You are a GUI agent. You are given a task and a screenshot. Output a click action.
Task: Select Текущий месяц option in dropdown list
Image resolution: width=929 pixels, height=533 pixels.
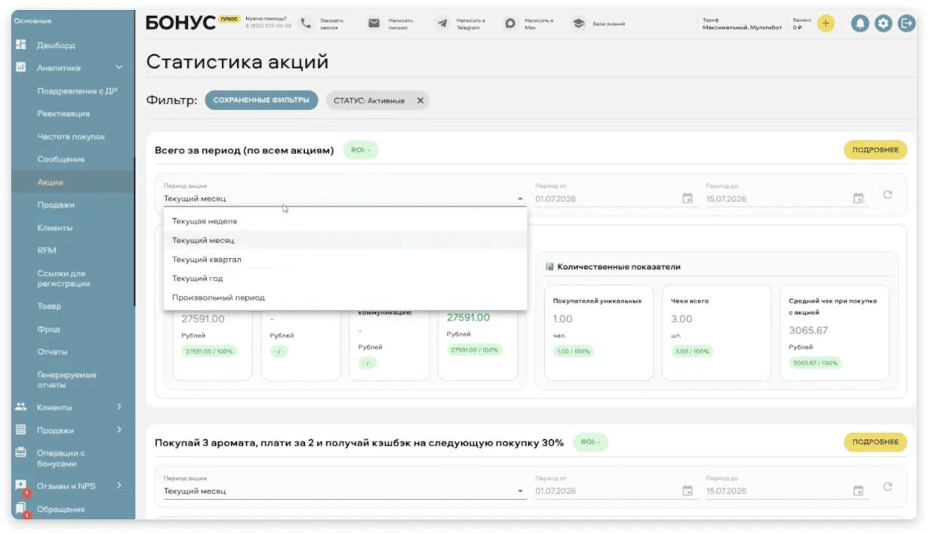[345, 240]
